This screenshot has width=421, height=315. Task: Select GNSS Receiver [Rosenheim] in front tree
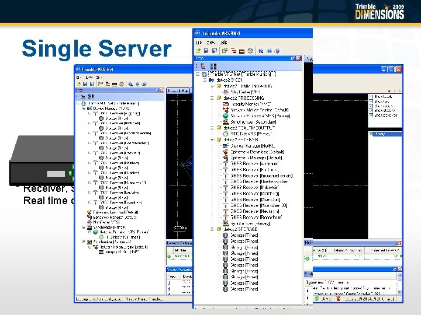(256, 217)
